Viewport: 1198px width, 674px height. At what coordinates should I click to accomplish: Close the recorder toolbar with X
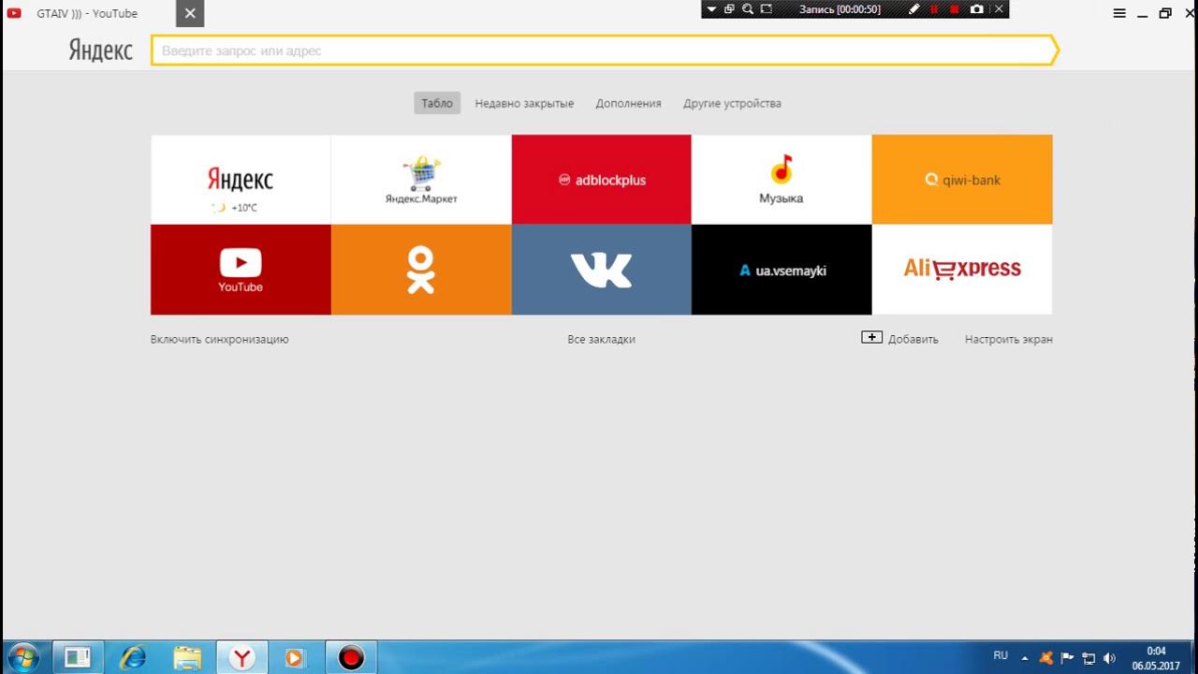999,9
